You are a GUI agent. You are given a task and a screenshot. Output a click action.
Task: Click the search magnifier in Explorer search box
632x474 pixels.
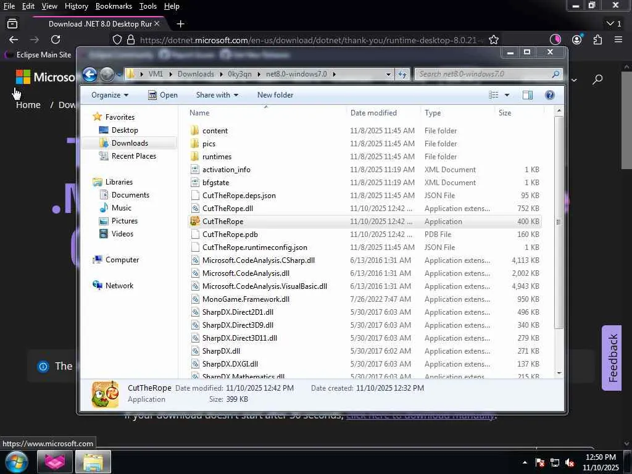[x=555, y=74]
